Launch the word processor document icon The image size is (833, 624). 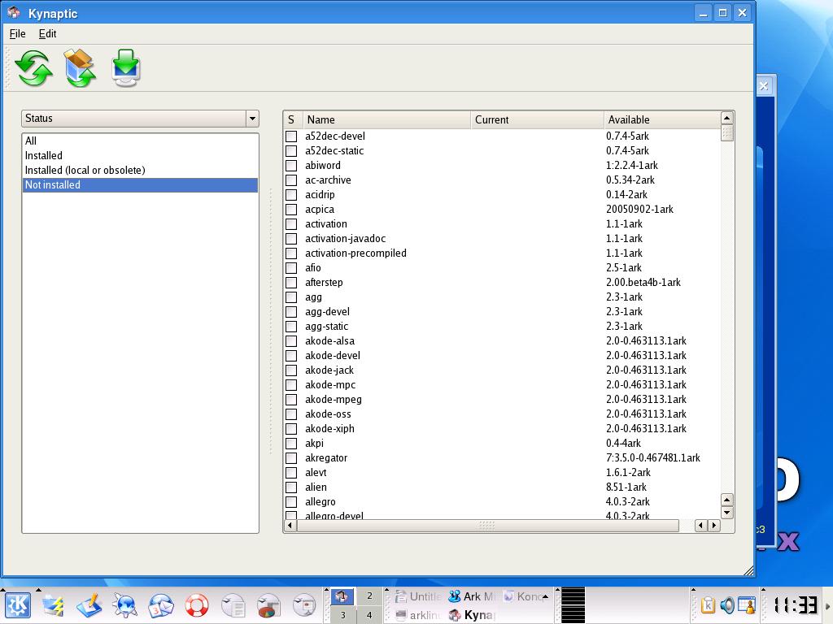[x=233, y=604]
